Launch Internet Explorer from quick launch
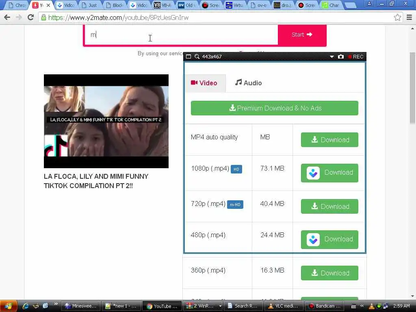Viewport: 416px width, 312px height. [x=26, y=306]
